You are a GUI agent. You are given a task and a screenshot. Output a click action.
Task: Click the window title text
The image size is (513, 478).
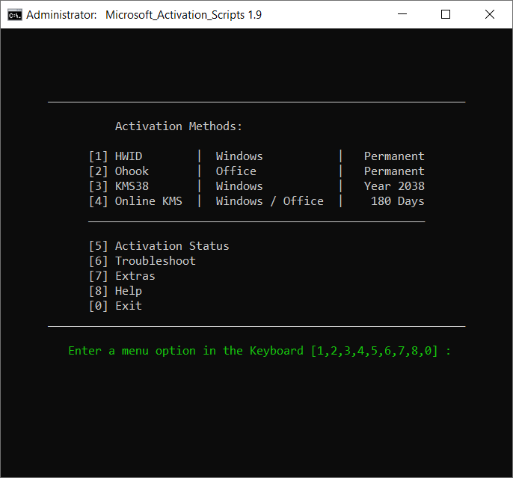[x=183, y=14]
